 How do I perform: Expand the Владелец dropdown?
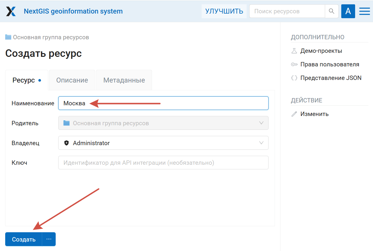261,143
